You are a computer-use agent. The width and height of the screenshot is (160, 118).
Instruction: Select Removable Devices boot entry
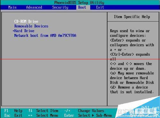(31, 26)
